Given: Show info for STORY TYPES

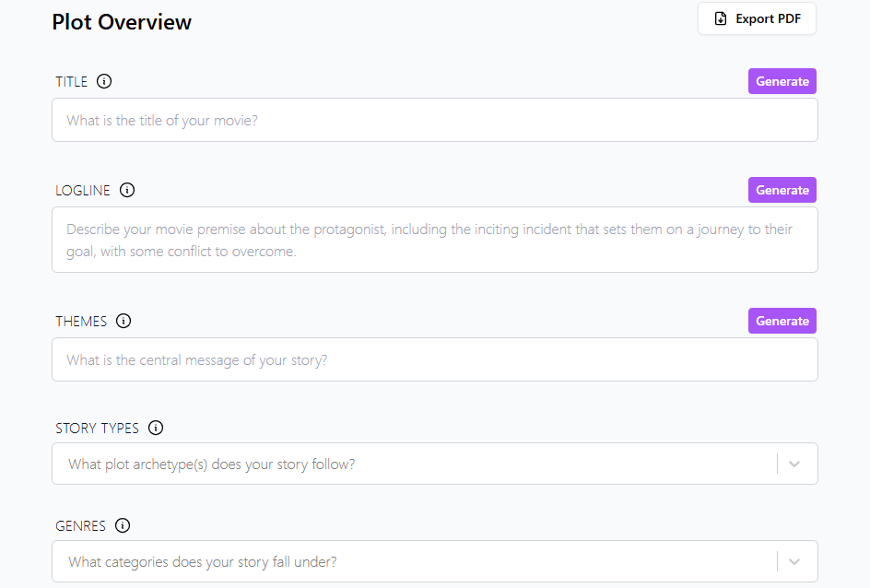Looking at the screenshot, I should click(156, 428).
